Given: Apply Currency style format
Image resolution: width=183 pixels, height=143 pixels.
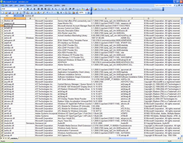Looking at the screenshot, I should pyautogui.click(x=52, y=9).
